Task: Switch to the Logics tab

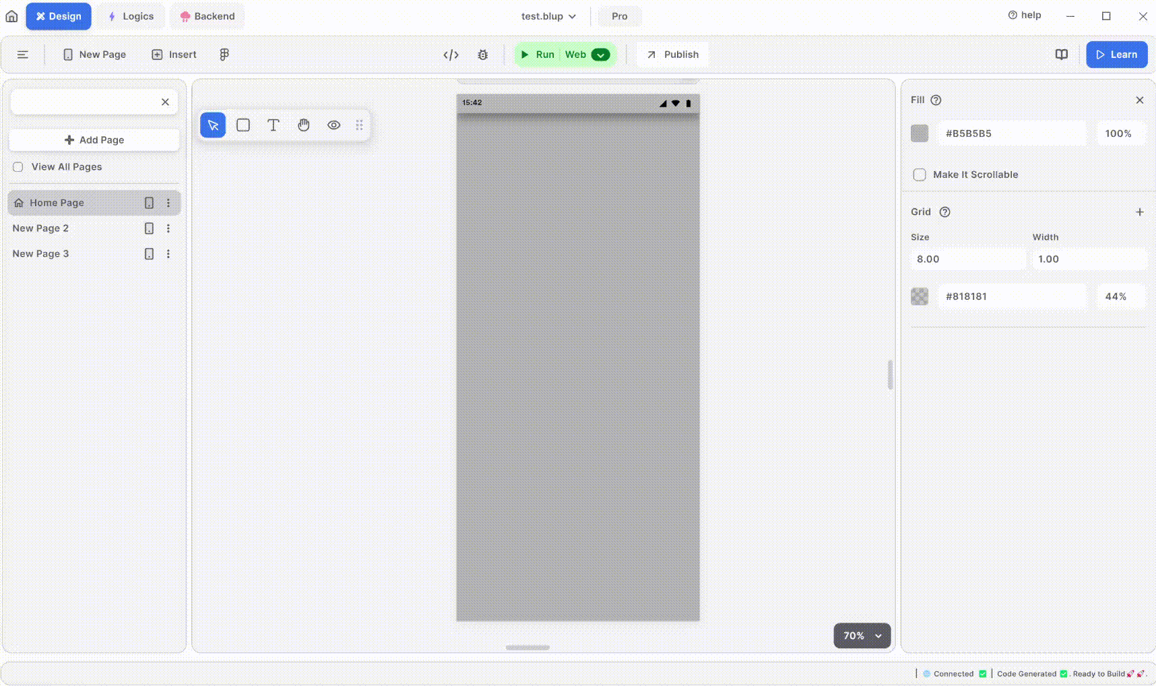Action: pyautogui.click(x=131, y=16)
